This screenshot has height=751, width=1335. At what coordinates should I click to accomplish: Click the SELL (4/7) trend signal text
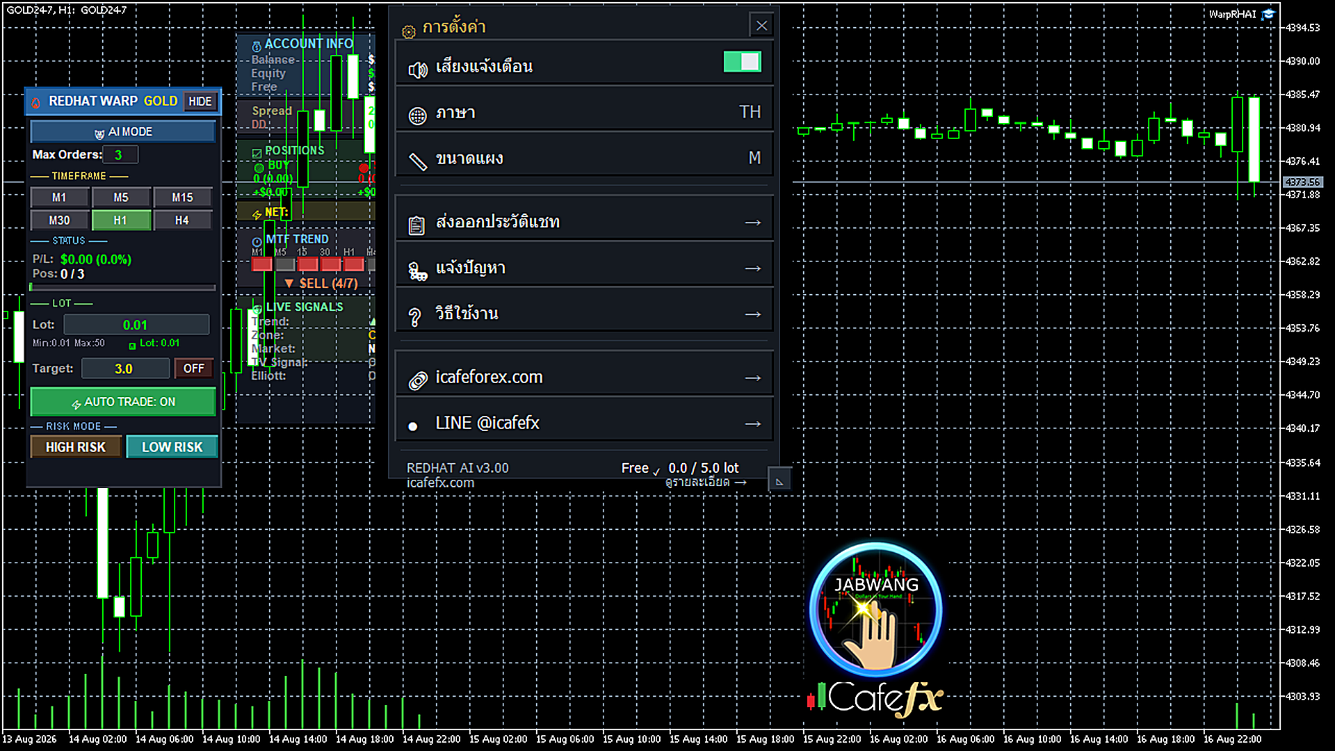328,284
